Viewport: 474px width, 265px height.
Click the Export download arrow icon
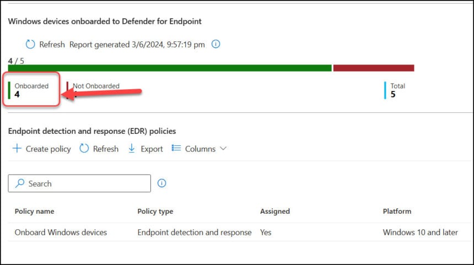click(x=132, y=148)
